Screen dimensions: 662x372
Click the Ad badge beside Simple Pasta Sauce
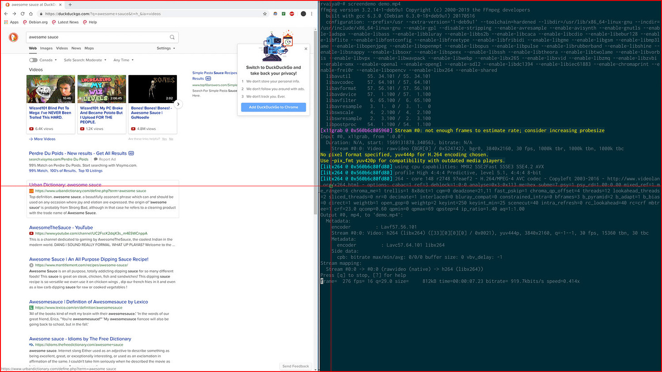(208, 79)
